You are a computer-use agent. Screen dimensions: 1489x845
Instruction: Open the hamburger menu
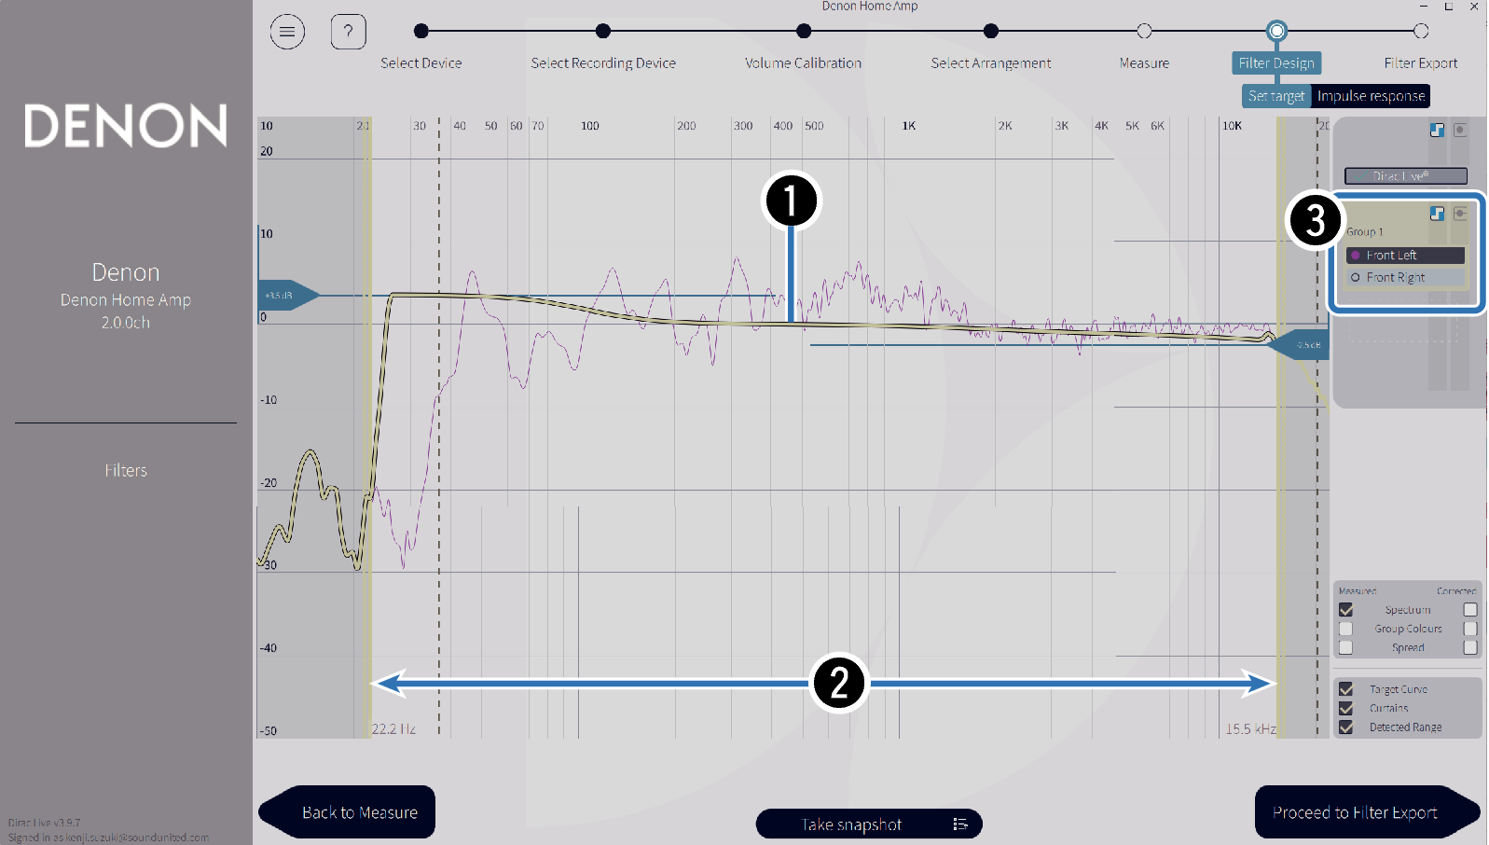(287, 32)
